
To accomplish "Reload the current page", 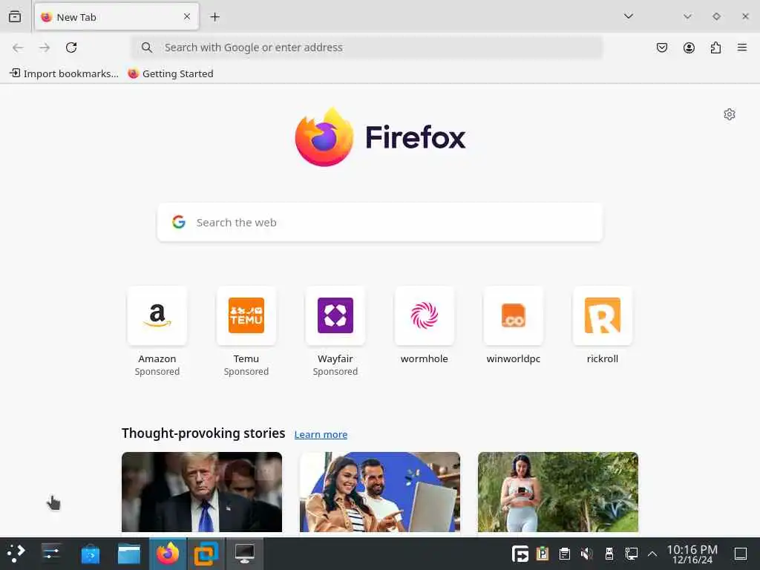I will tap(71, 47).
